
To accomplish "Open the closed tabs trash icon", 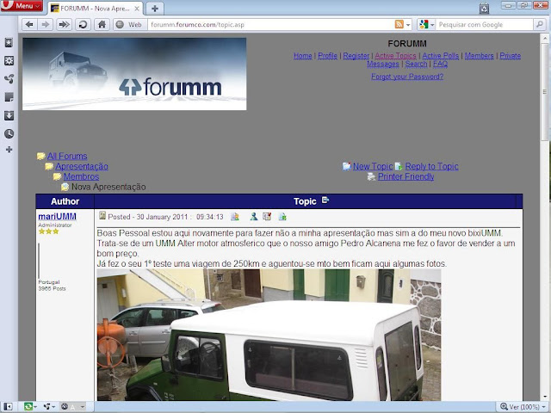I will click(x=484, y=8).
